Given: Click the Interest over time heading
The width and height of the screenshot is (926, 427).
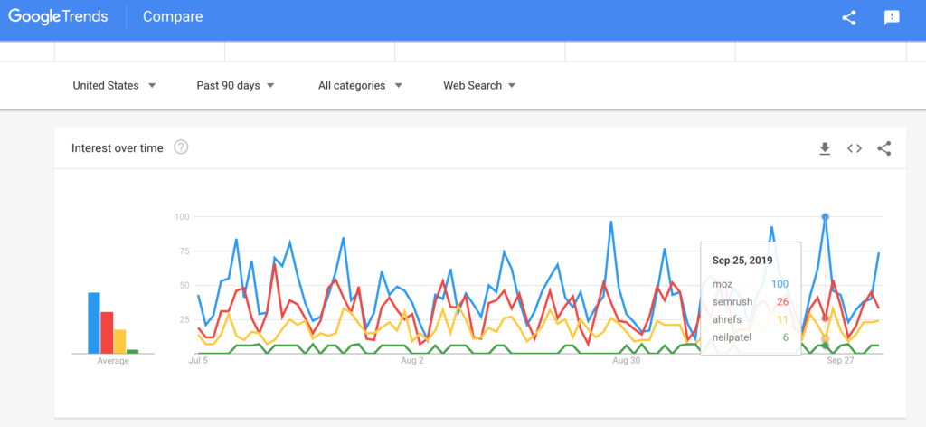Looking at the screenshot, I should tap(117, 148).
